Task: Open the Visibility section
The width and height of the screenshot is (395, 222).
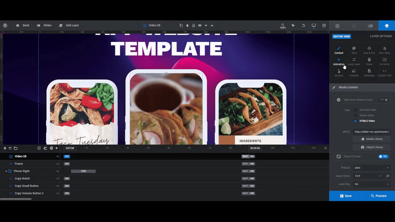Action: point(354,73)
